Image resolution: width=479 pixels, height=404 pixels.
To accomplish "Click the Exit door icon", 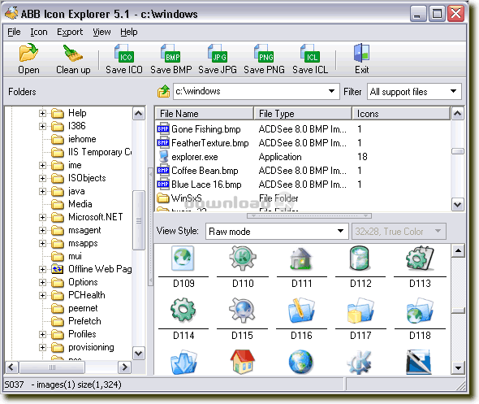I will pos(362,53).
